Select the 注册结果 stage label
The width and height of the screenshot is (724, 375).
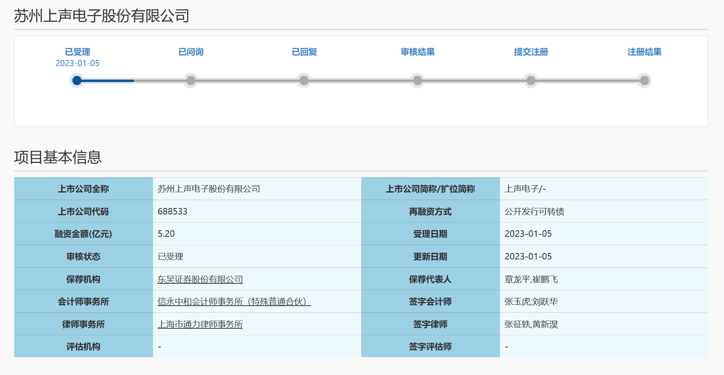[x=644, y=52]
